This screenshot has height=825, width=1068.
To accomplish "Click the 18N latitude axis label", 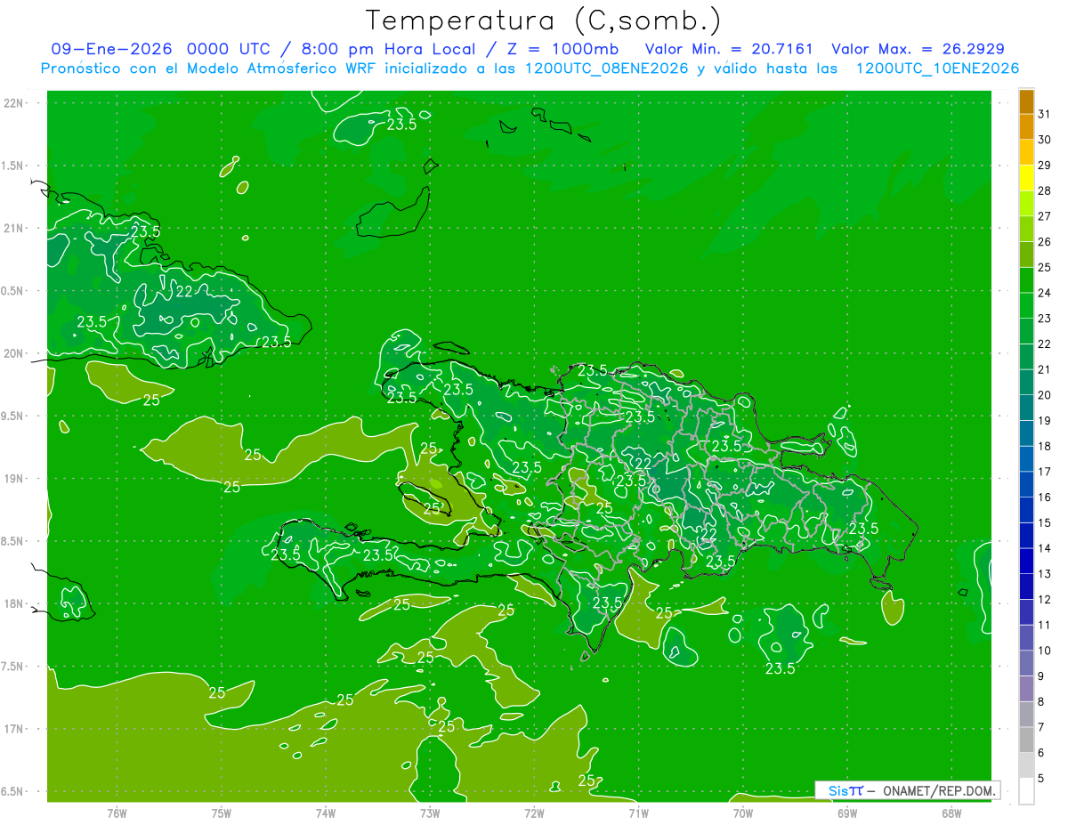I will tap(13, 604).
